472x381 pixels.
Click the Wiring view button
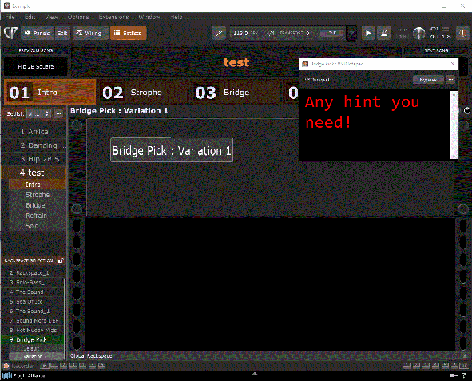pos(89,33)
